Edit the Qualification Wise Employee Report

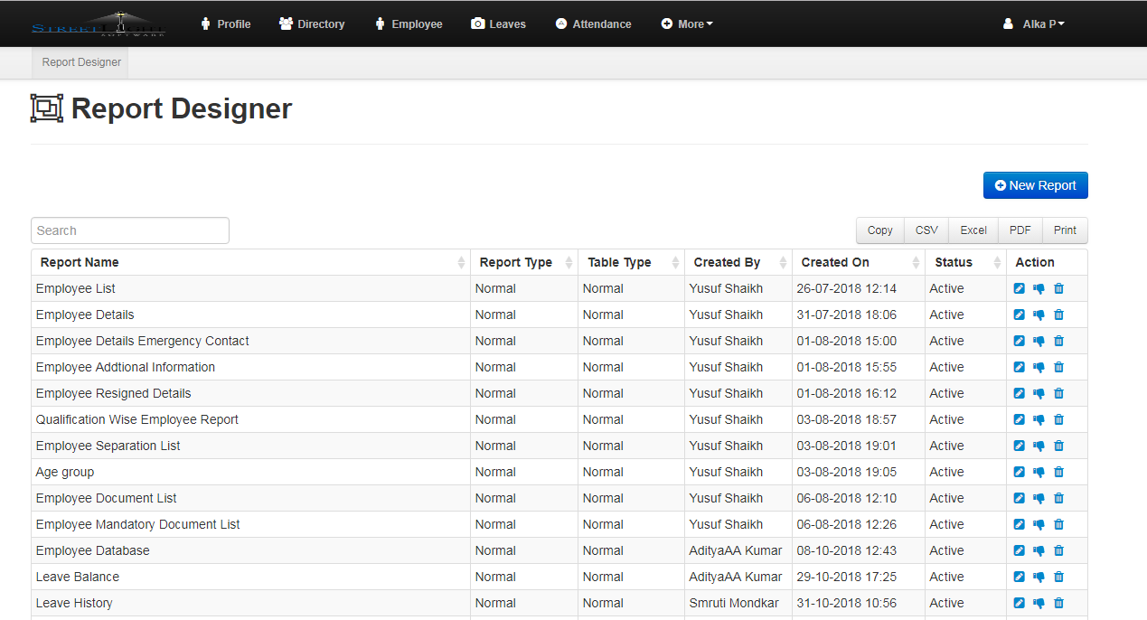tap(1020, 420)
